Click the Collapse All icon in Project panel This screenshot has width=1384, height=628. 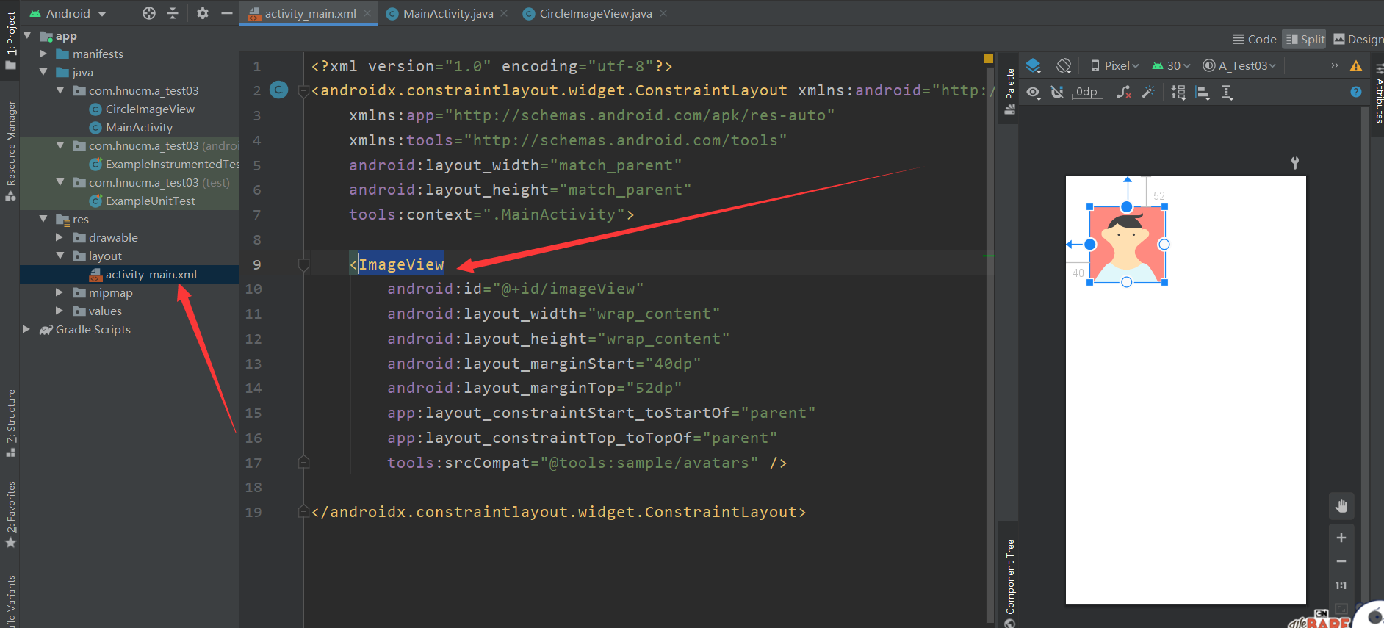pos(173,13)
